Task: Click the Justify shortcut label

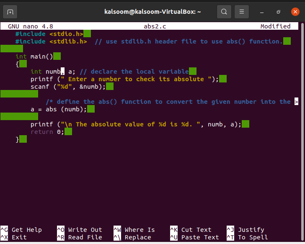Action: pyautogui.click(x=251, y=230)
